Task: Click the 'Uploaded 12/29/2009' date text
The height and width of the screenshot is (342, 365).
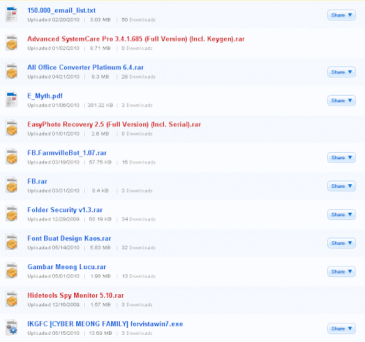Action: (53, 219)
